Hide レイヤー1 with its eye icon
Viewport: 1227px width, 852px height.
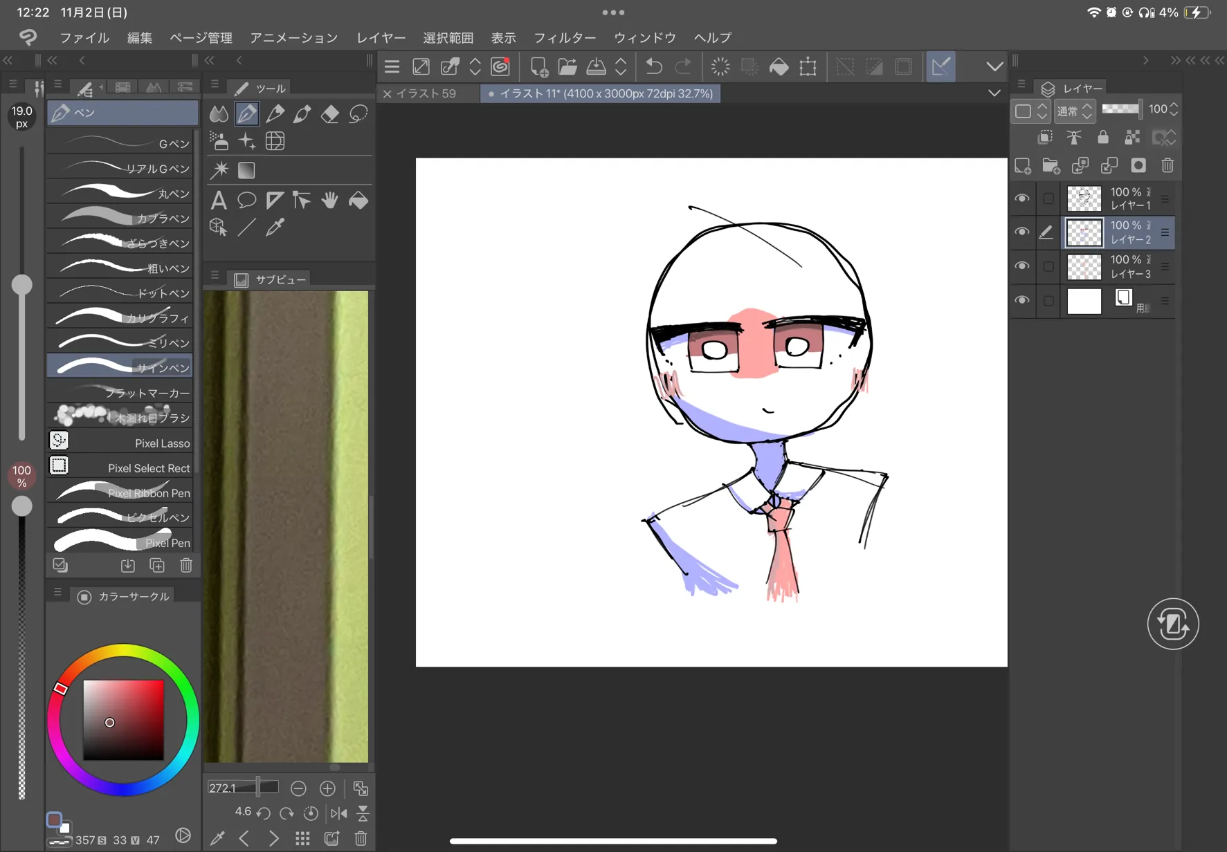pos(1022,198)
